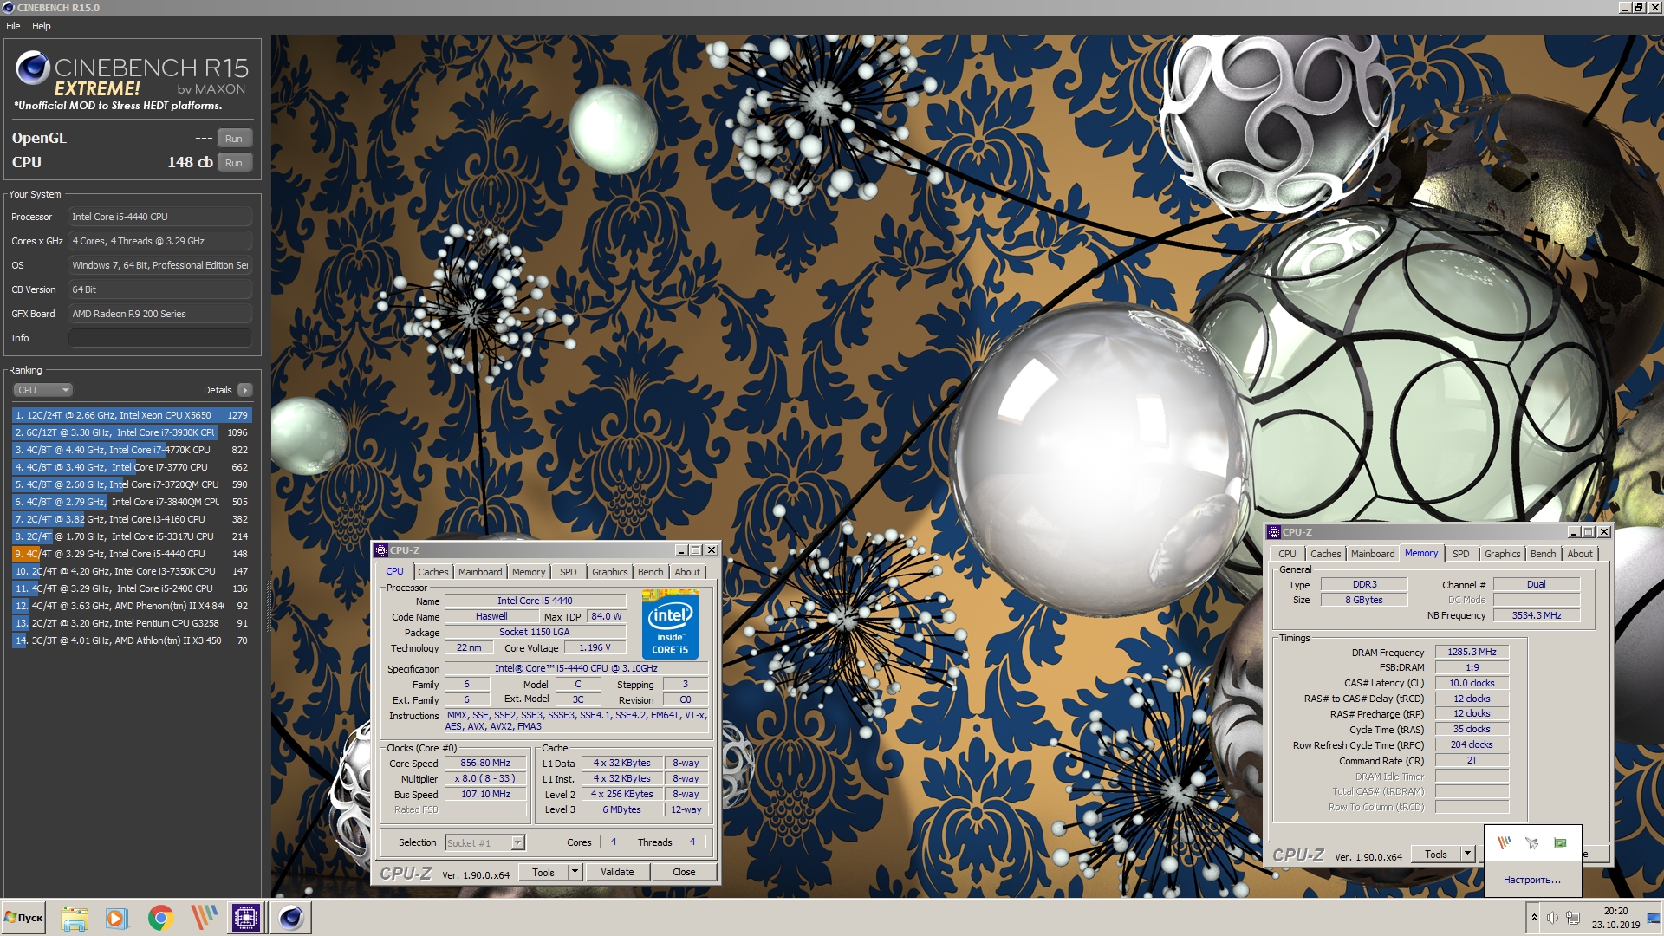Select ranking row Intel Core i3-7350K
This screenshot has width=1664, height=936.
pos(133,571)
